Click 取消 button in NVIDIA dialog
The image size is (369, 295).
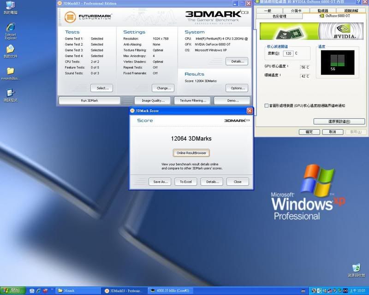[332, 132]
